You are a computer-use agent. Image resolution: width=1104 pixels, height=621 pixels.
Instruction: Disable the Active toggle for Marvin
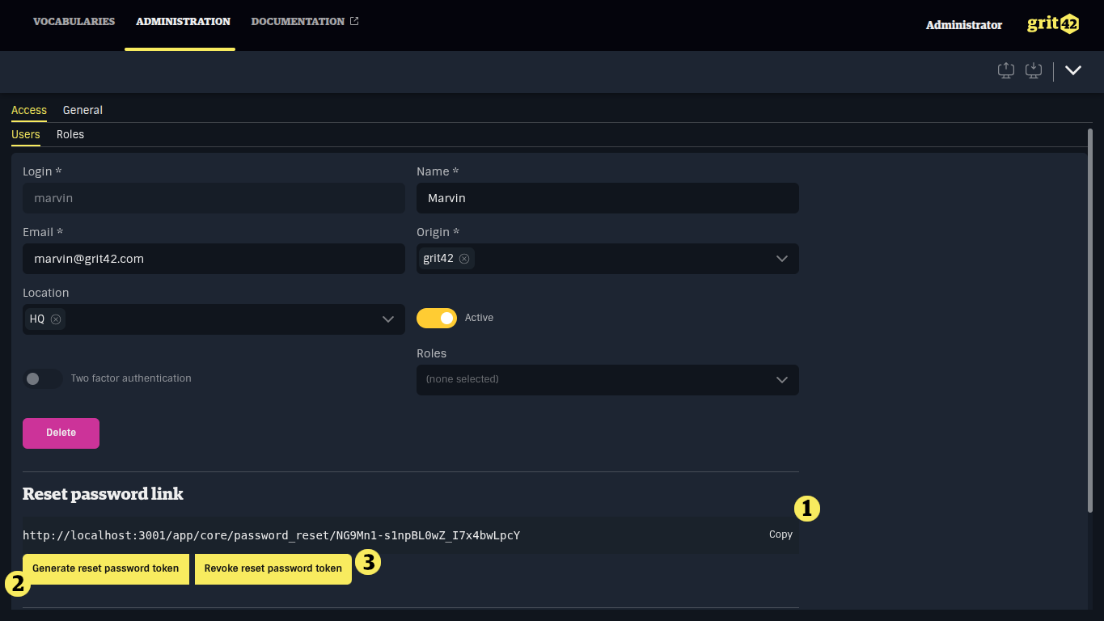coord(437,318)
